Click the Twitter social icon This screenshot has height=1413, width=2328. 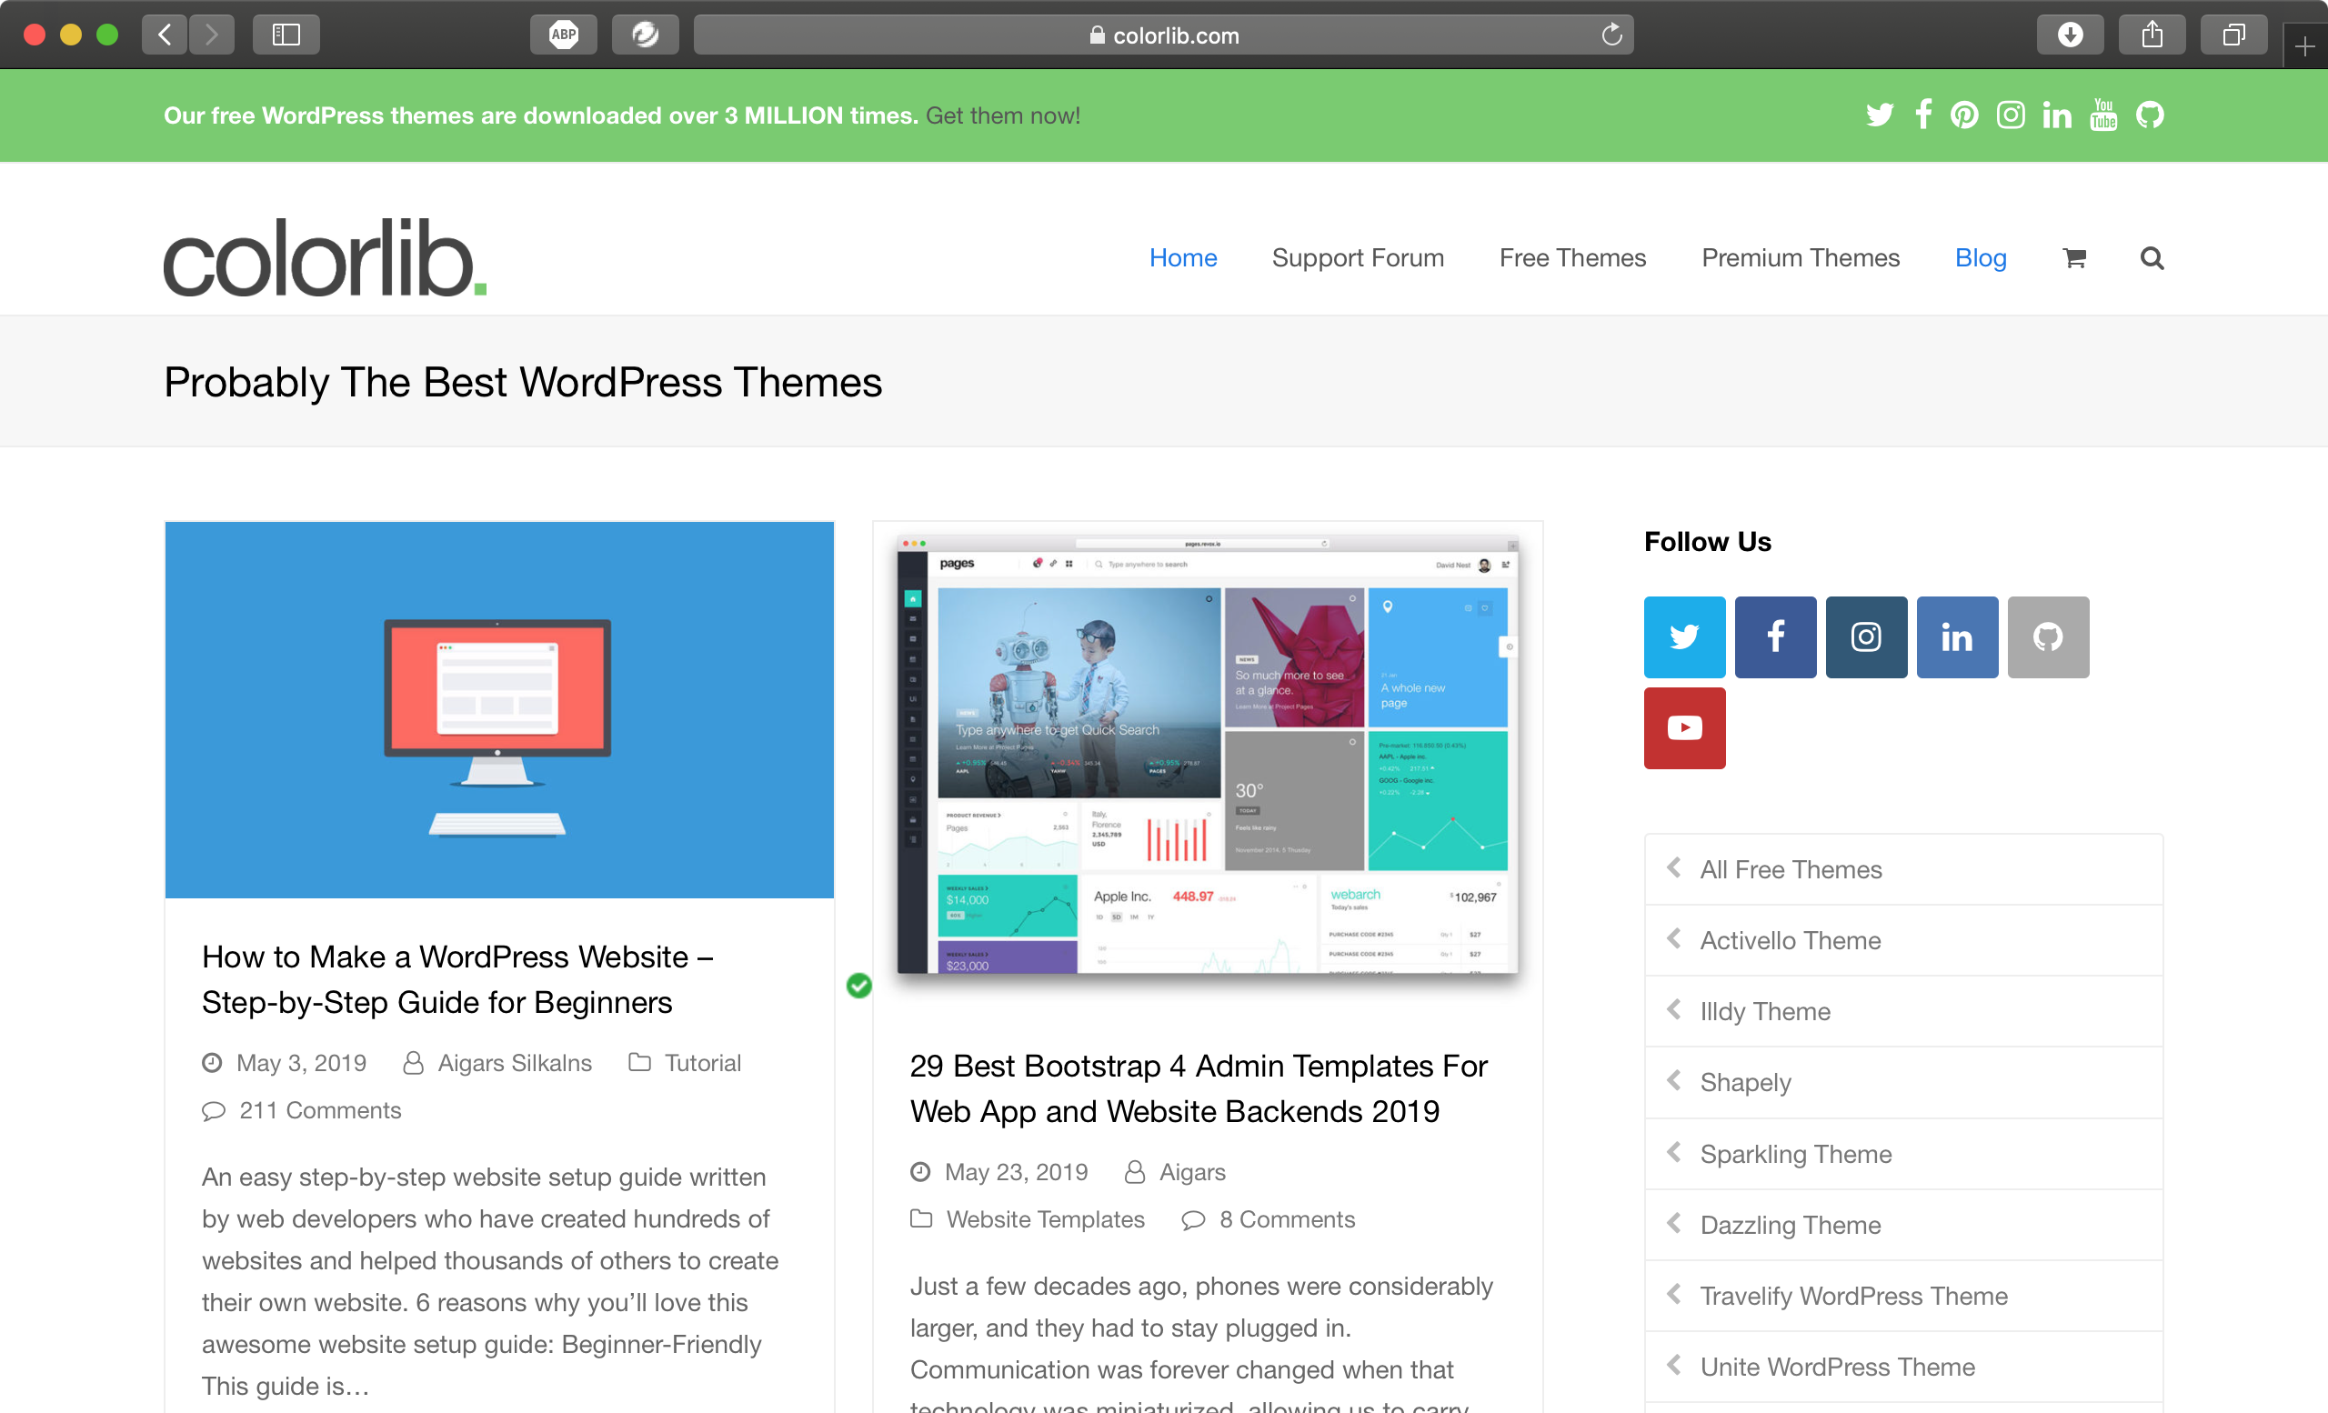point(1683,635)
